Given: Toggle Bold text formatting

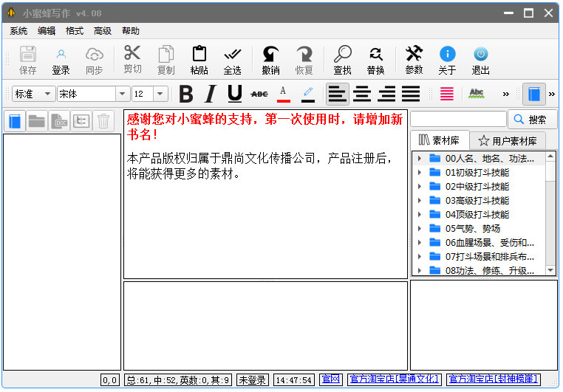Looking at the screenshot, I should tap(186, 94).
